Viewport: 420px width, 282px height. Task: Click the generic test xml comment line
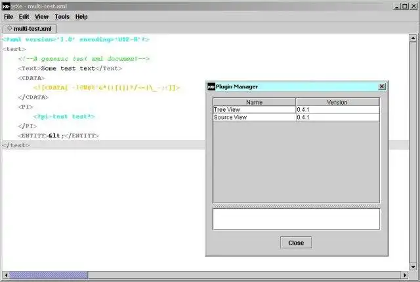83,59
